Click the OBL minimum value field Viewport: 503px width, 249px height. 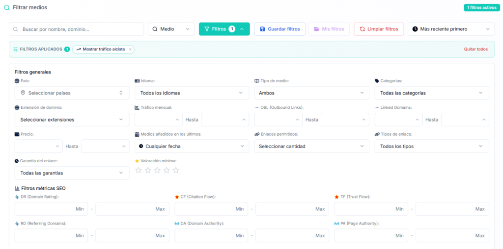(279, 120)
